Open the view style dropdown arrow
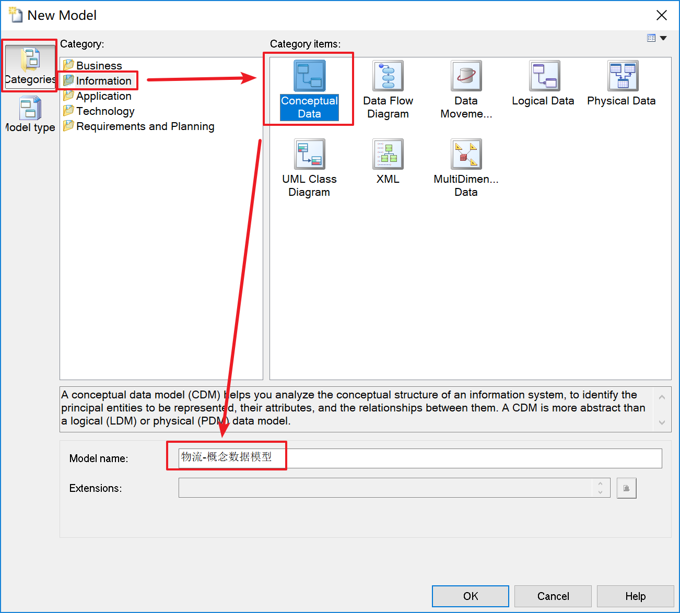 [663, 38]
